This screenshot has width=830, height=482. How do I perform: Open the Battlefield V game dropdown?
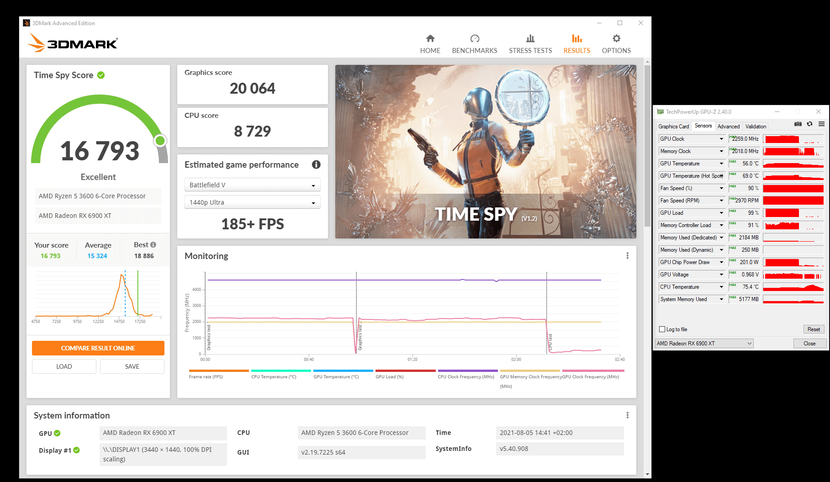[x=252, y=185]
